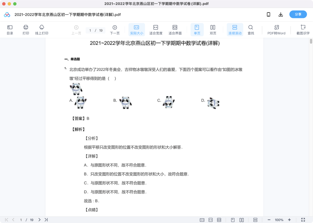313x223 pixels.
Task: Click the Baidu Netdisk cloud logo
Action: [x=7, y=15]
